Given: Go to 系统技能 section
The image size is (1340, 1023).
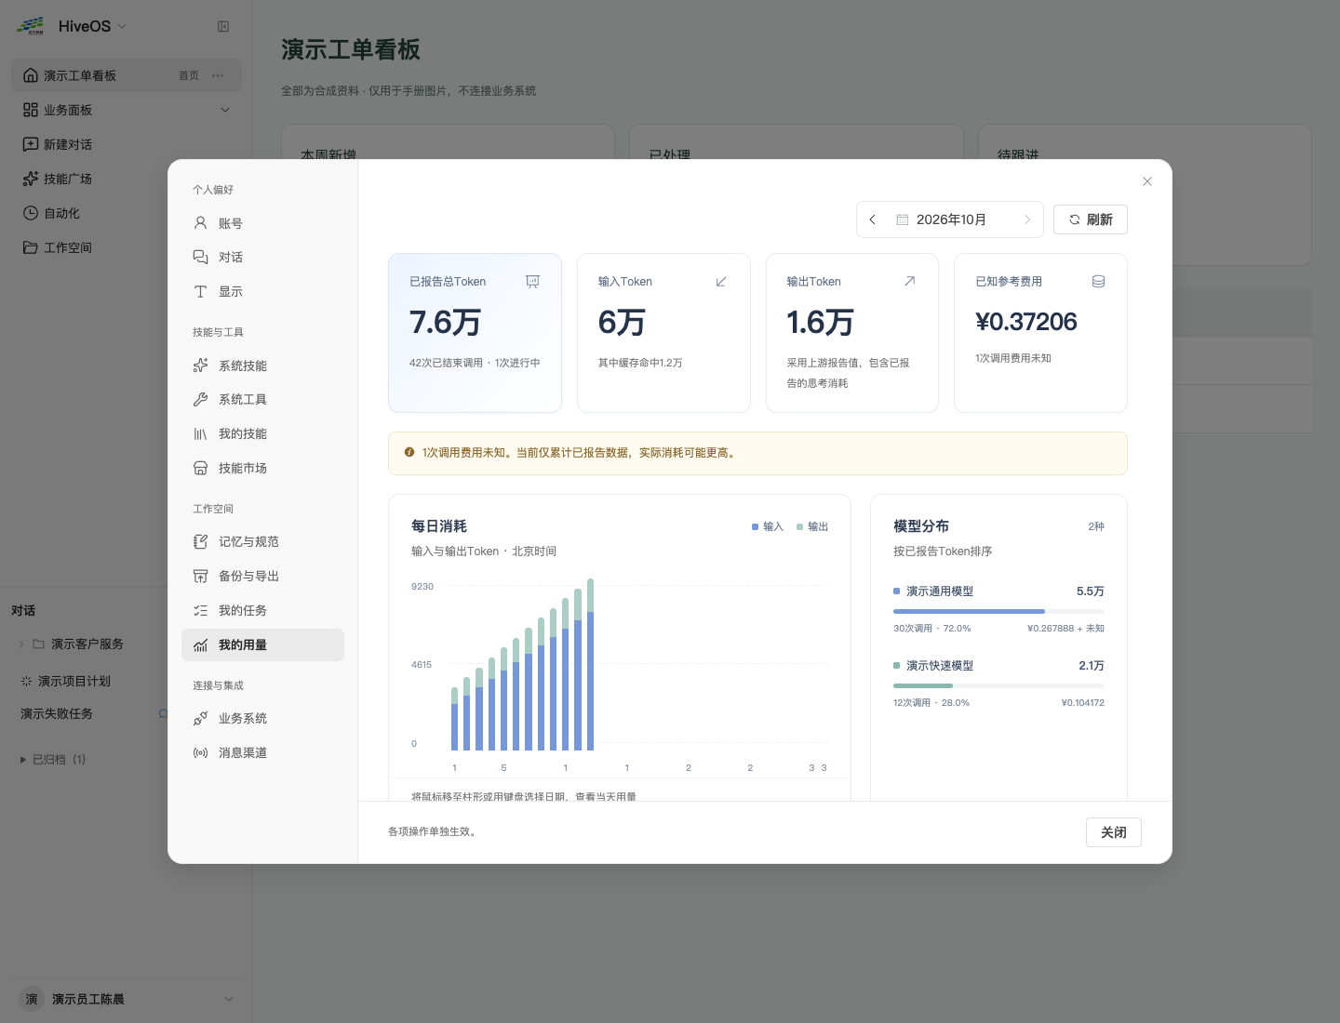Looking at the screenshot, I should [262, 365].
